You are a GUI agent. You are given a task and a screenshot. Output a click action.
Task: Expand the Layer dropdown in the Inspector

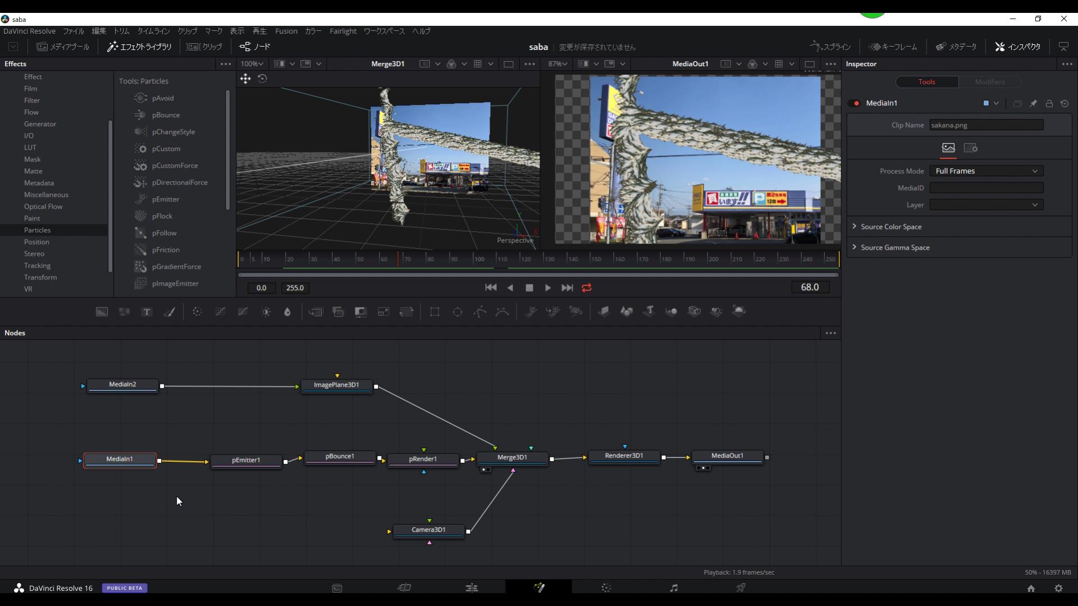click(1035, 204)
